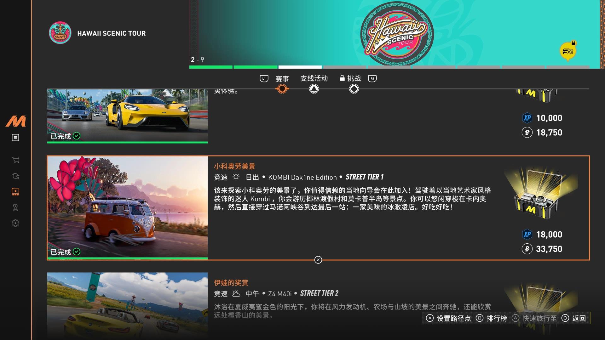Click the R1 next tab button

[x=372, y=78]
